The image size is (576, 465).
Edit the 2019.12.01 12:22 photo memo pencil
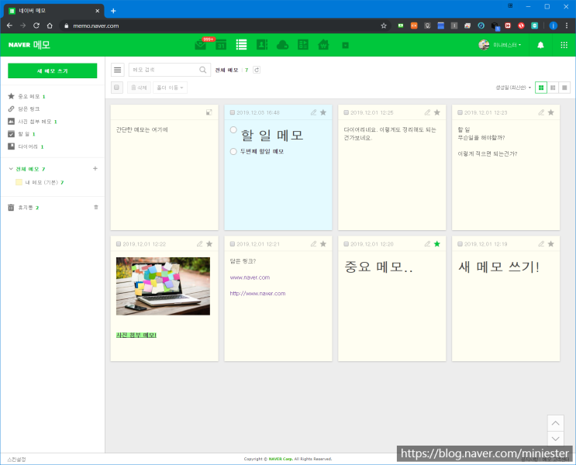coord(199,244)
